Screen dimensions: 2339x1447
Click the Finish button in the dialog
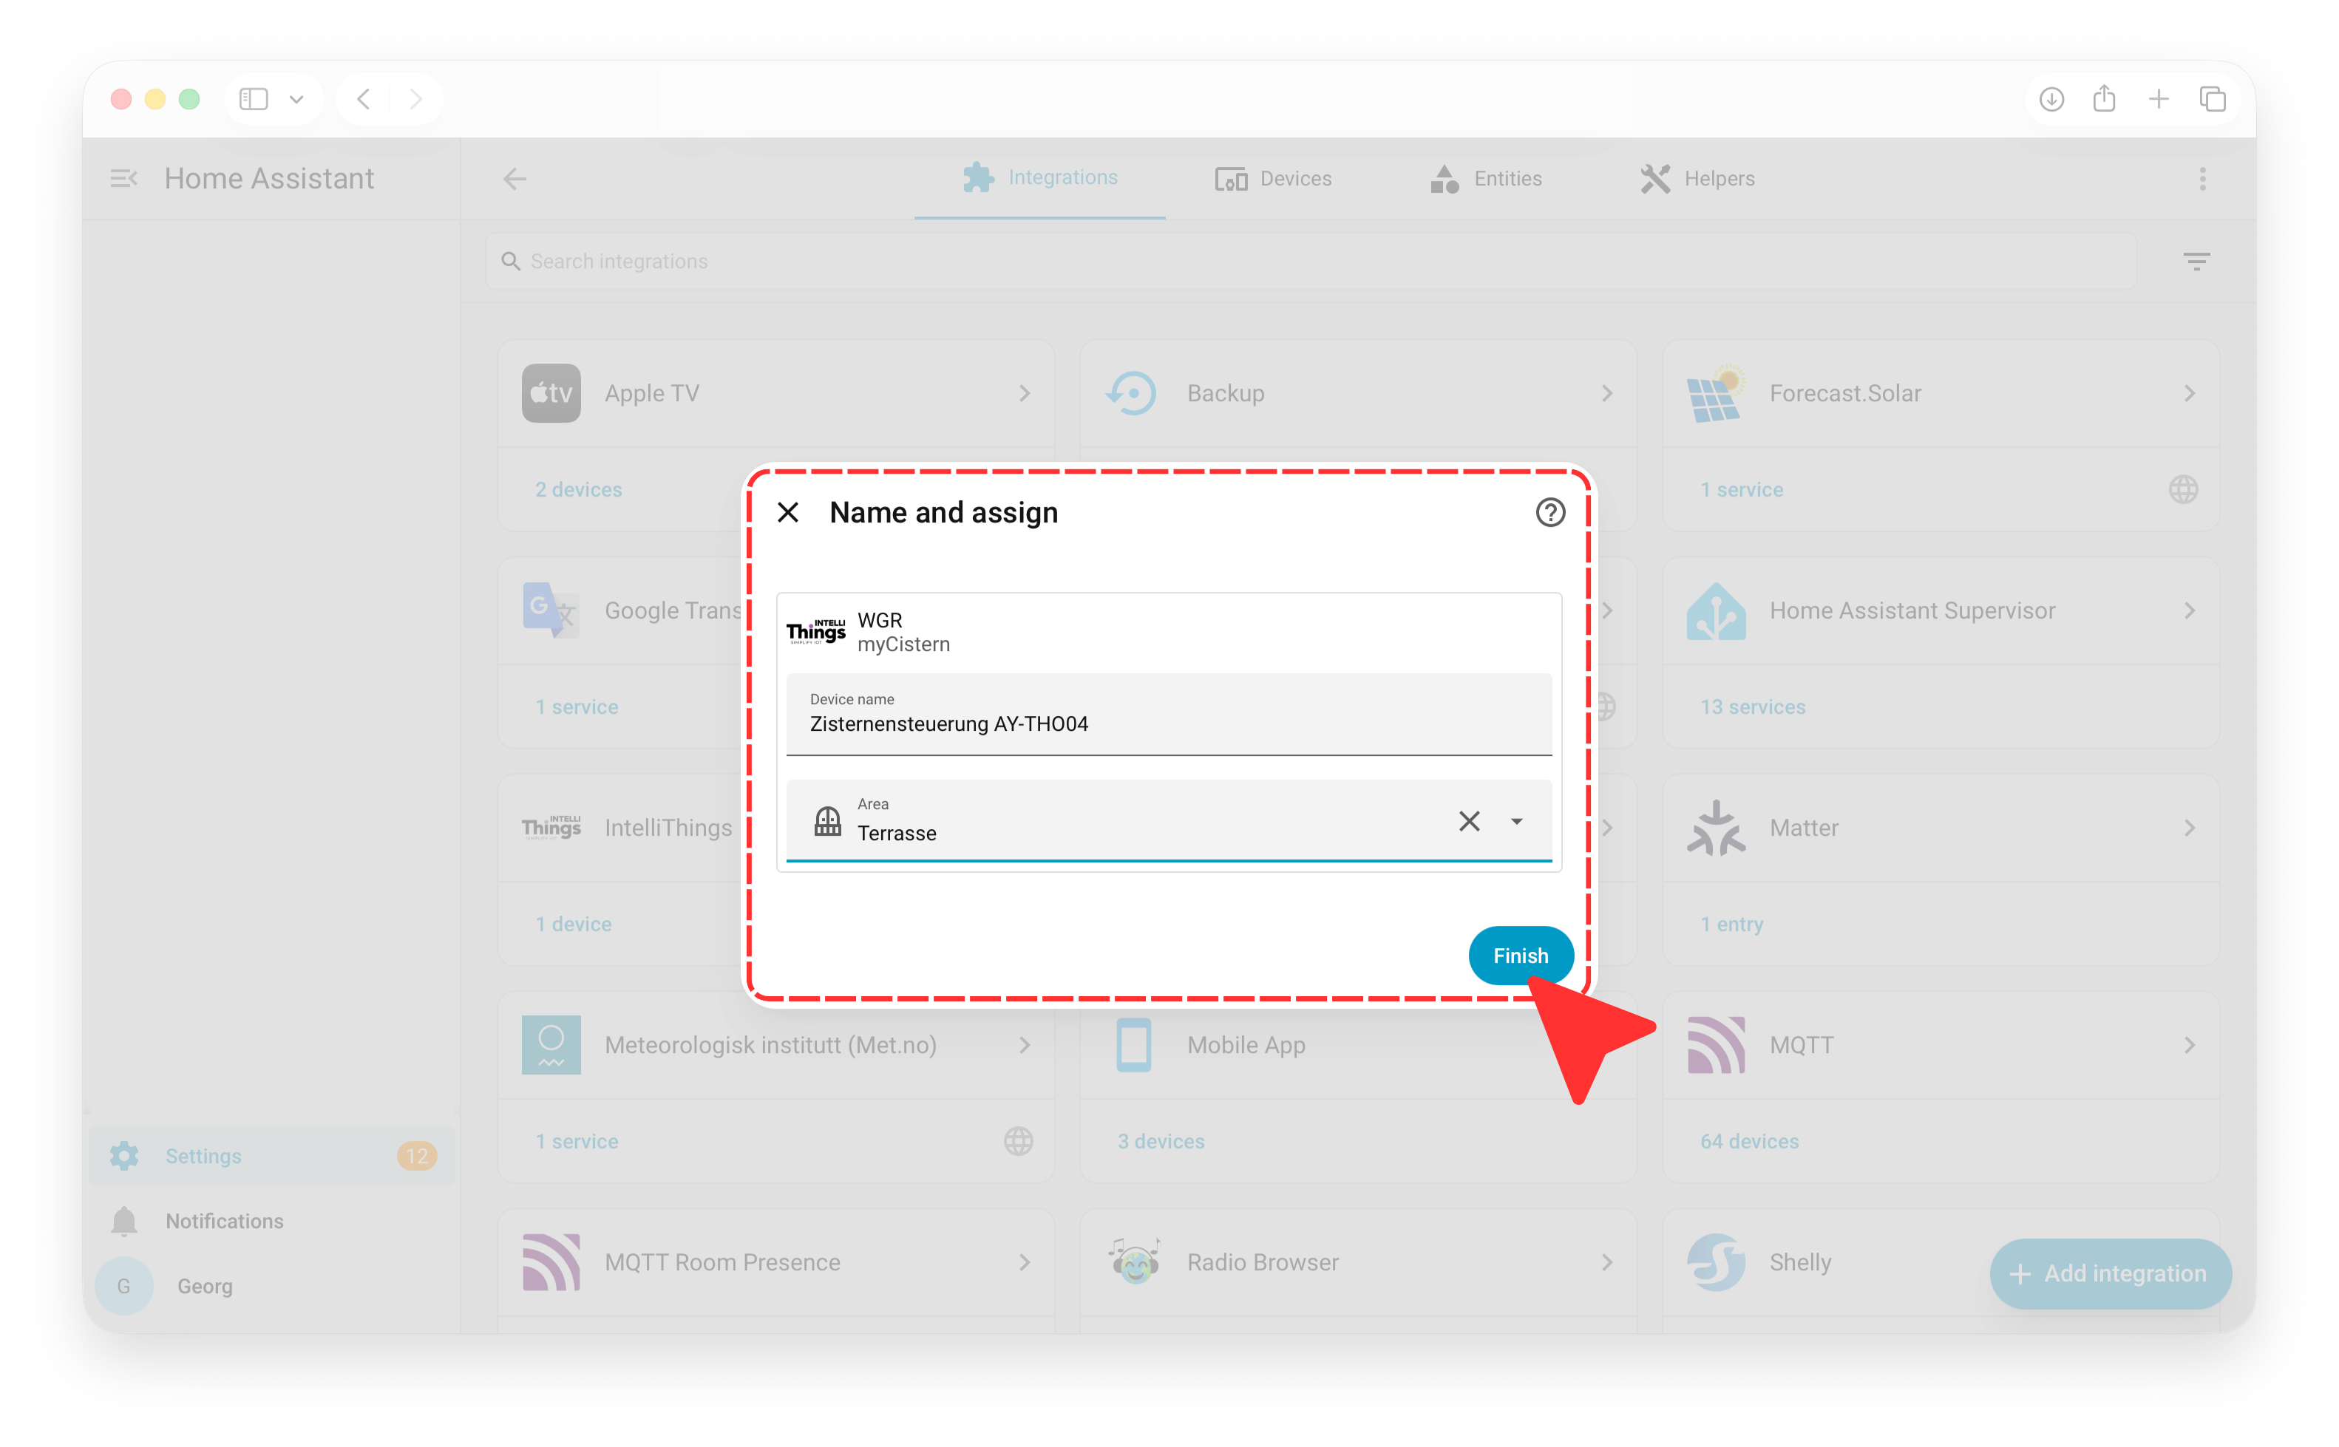click(1520, 955)
